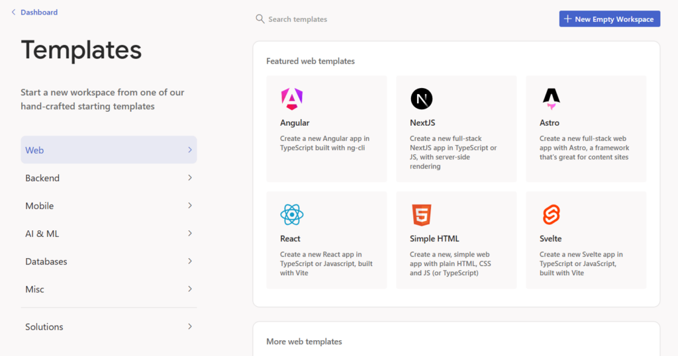
Task: Open the Misc templates category
Action: [x=109, y=289]
